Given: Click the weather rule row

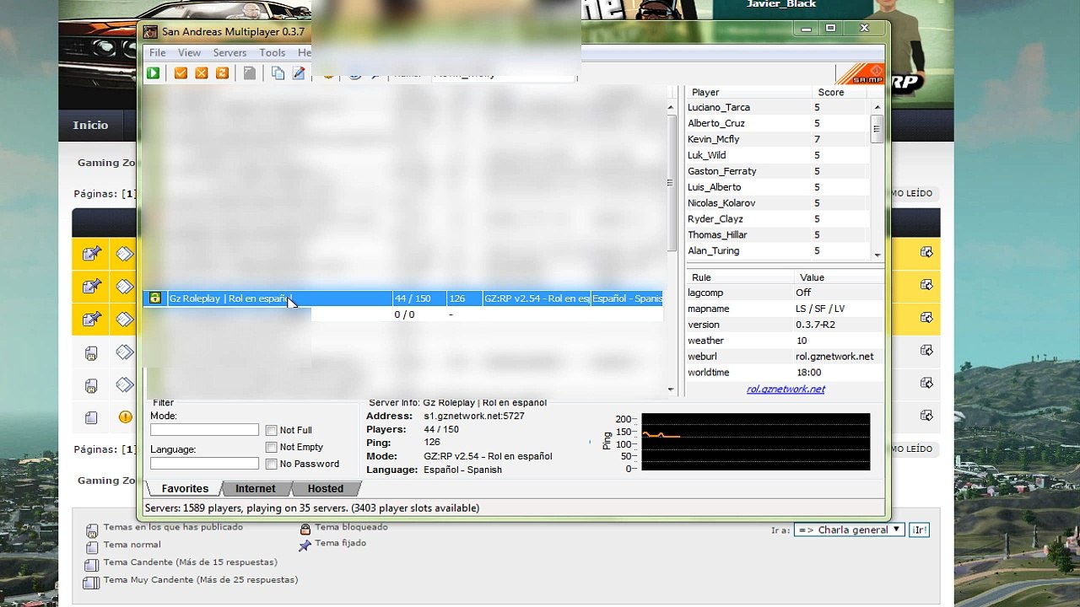Looking at the screenshot, I should click(x=786, y=341).
